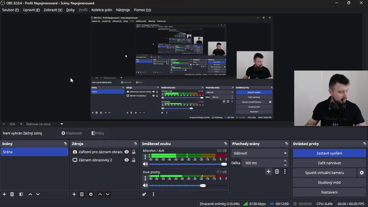Open Mikrofon / AUX options three-dot icon
The height and width of the screenshot is (207, 368).
click(x=145, y=157)
